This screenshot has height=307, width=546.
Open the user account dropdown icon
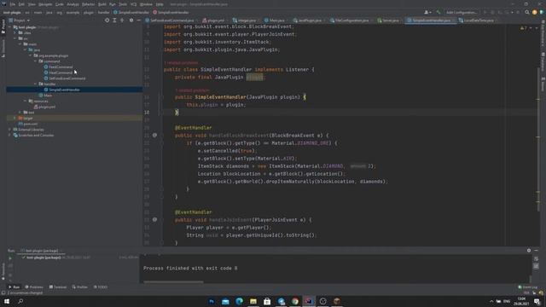click(x=427, y=12)
